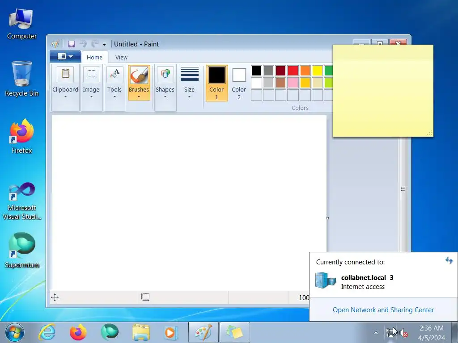Open Network and Sharing Center link
The height and width of the screenshot is (343, 458).
pyautogui.click(x=383, y=310)
